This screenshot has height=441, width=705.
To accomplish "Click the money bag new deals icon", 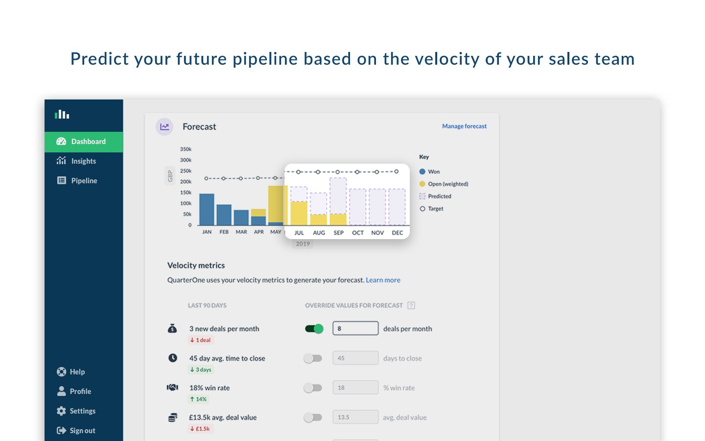I will tap(172, 329).
